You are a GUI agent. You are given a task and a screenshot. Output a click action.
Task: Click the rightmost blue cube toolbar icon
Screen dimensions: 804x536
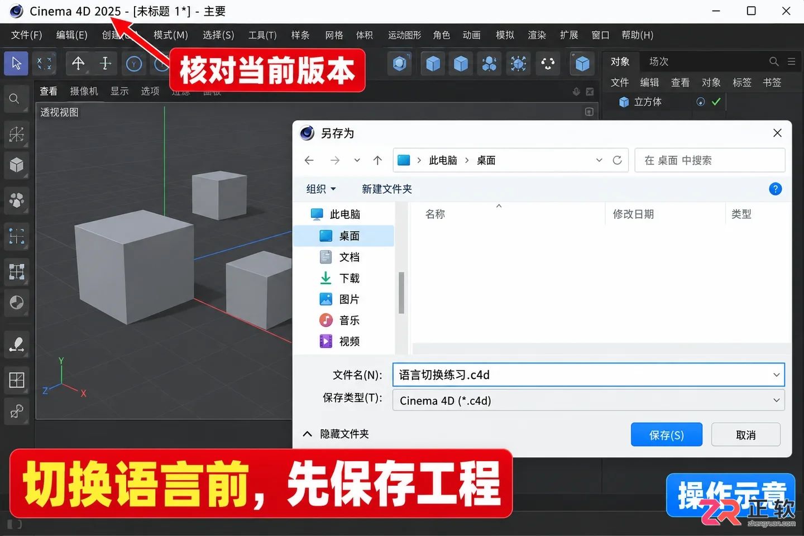point(582,64)
